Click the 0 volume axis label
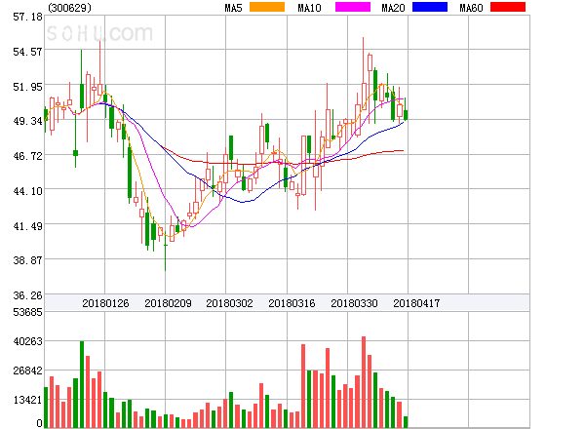This screenshot has height=429, width=585. tap(39, 423)
